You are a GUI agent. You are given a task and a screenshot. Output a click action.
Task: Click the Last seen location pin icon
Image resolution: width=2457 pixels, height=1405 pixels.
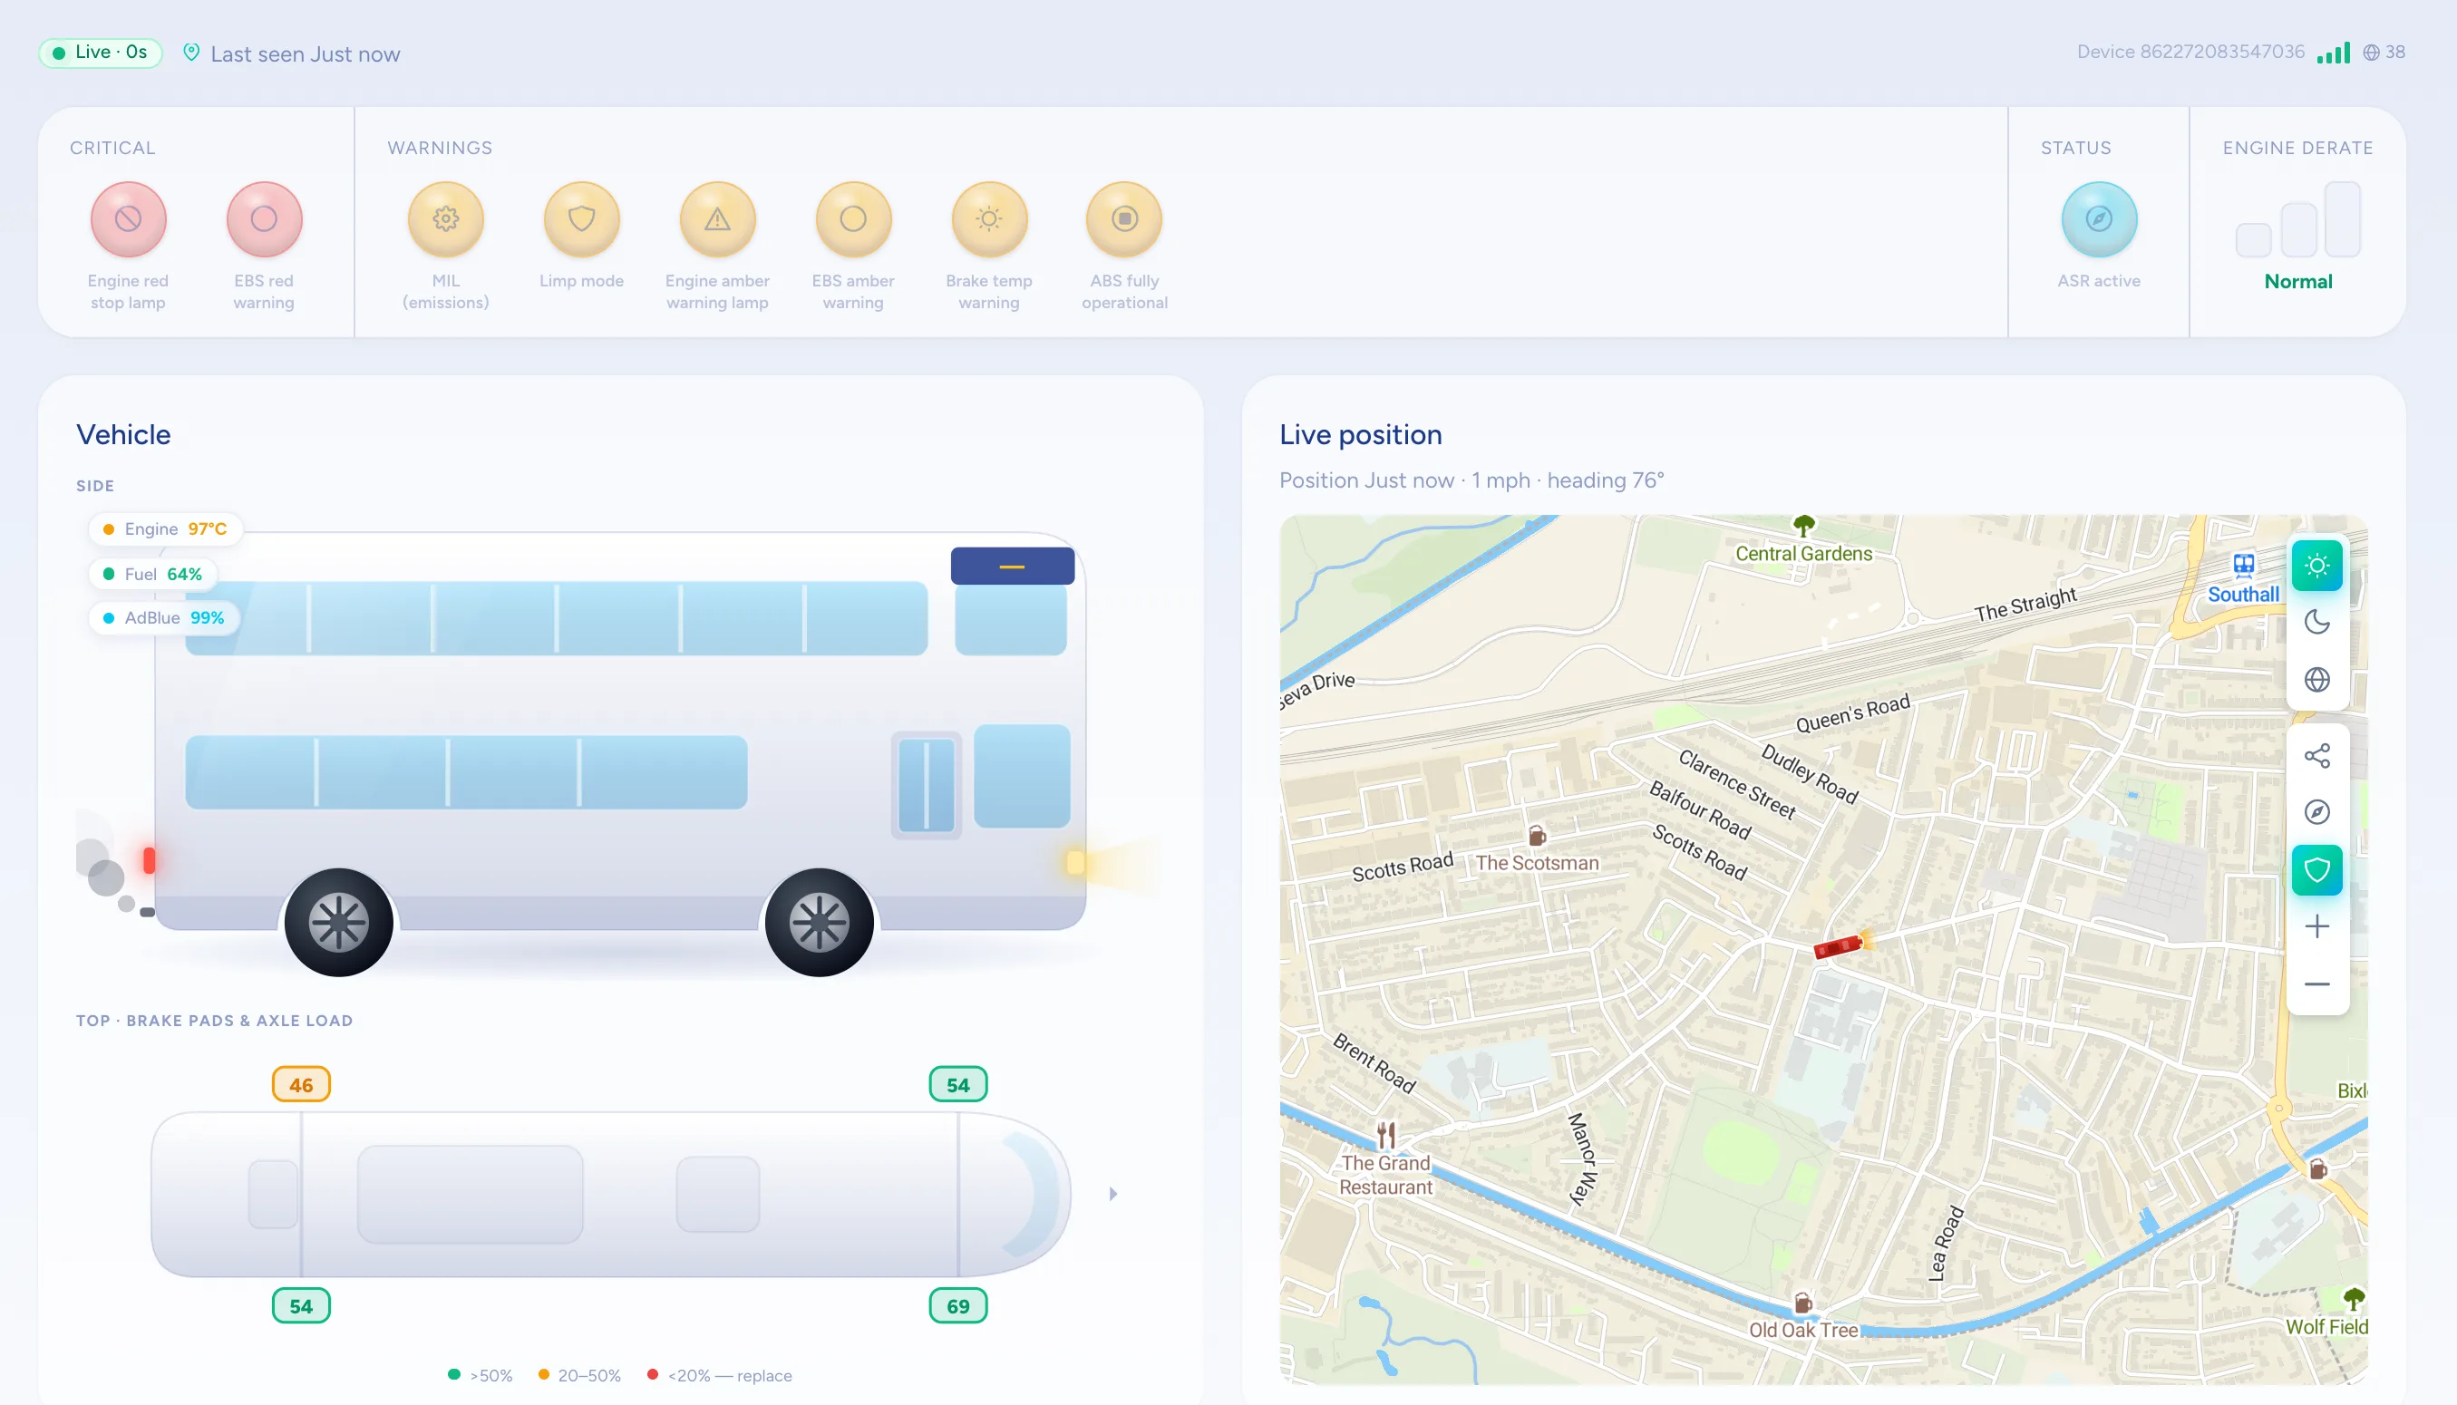pos(191,53)
